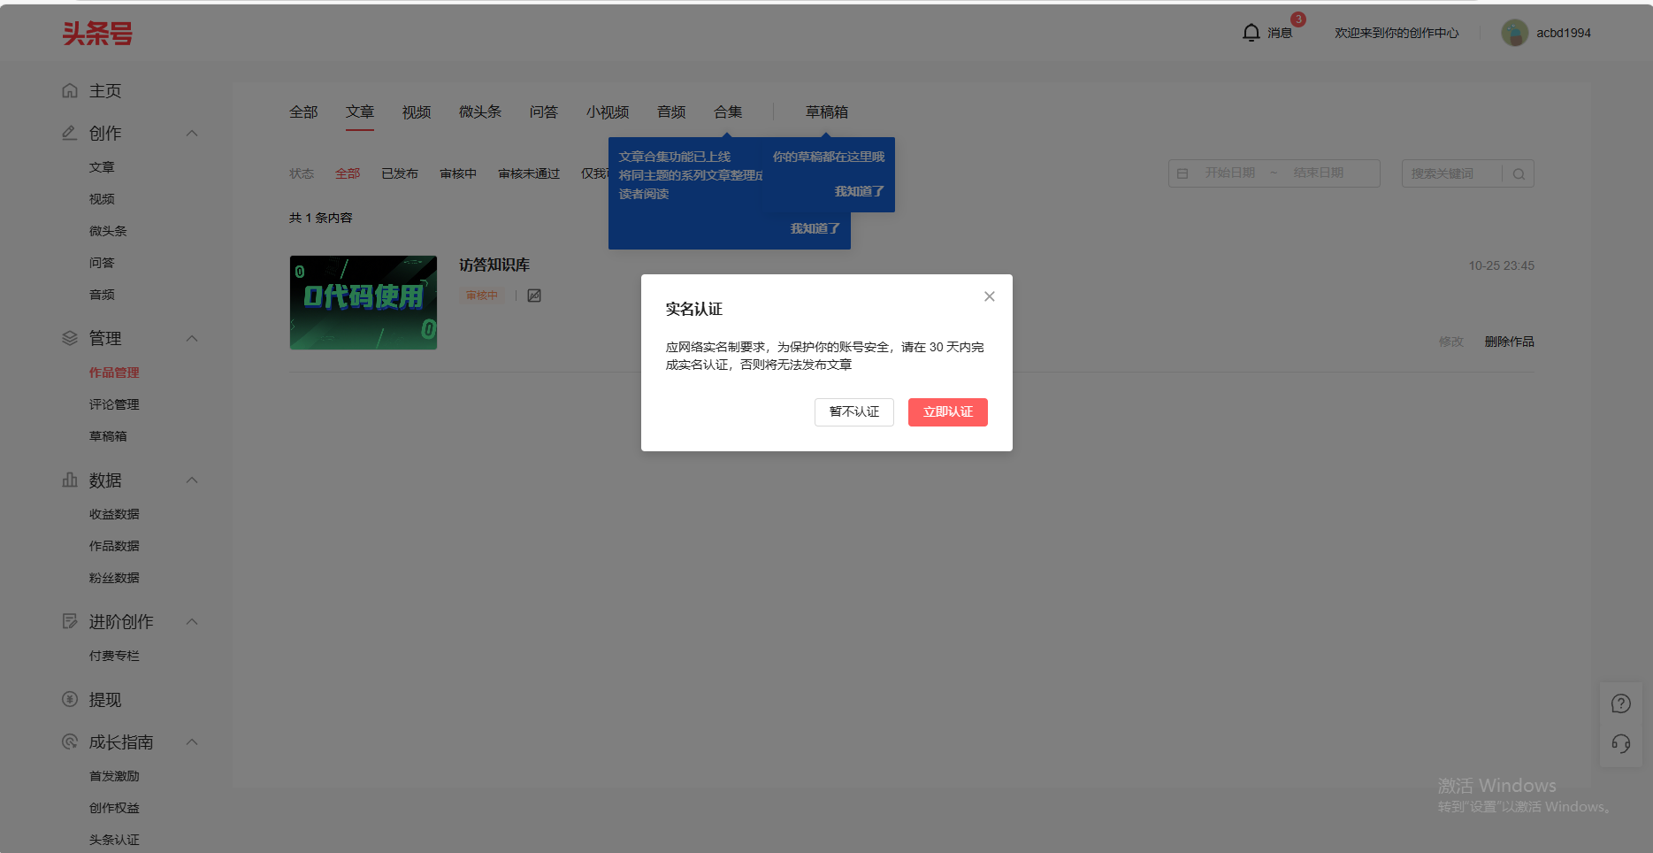Click the 访答知识库 article thumbnail

point(363,303)
